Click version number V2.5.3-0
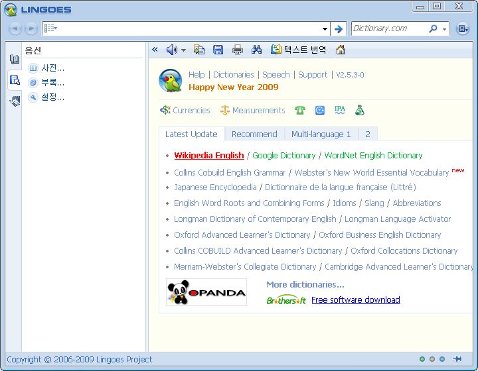This screenshot has width=478, height=371. [x=350, y=75]
